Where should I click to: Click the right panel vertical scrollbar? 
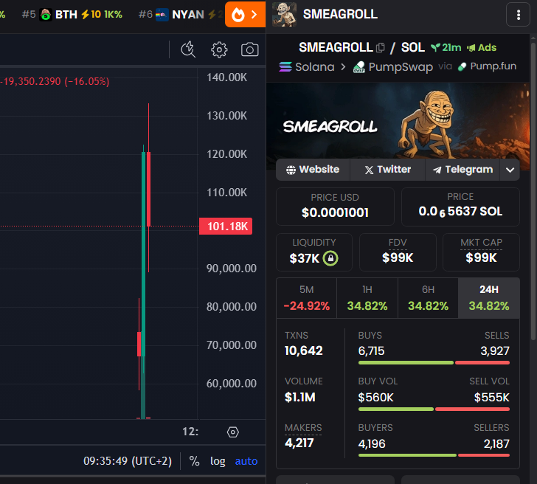tap(533, 190)
